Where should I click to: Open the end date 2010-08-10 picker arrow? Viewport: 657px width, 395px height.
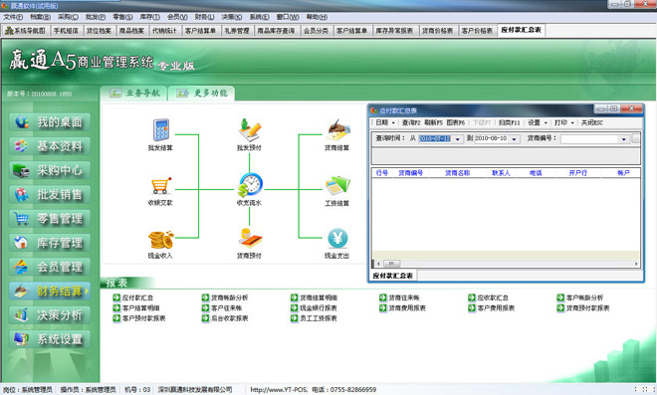click(x=514, y=139)
